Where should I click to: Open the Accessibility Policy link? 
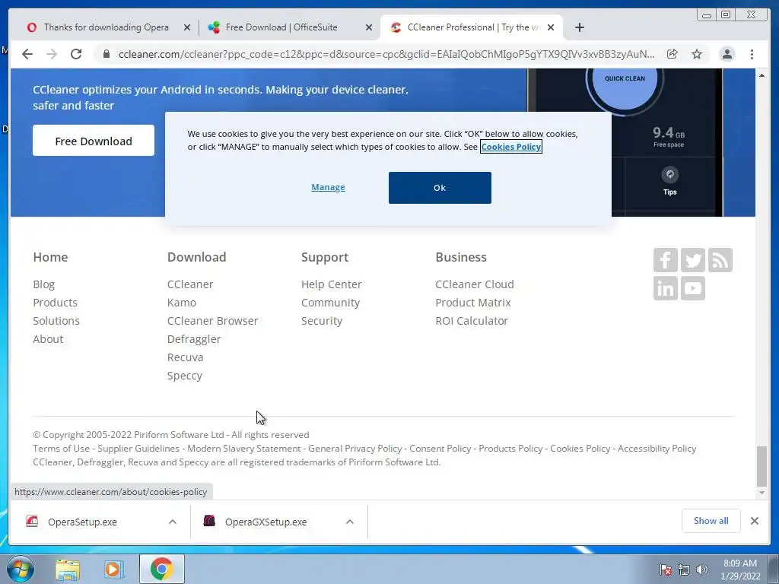tap(657, 449)
